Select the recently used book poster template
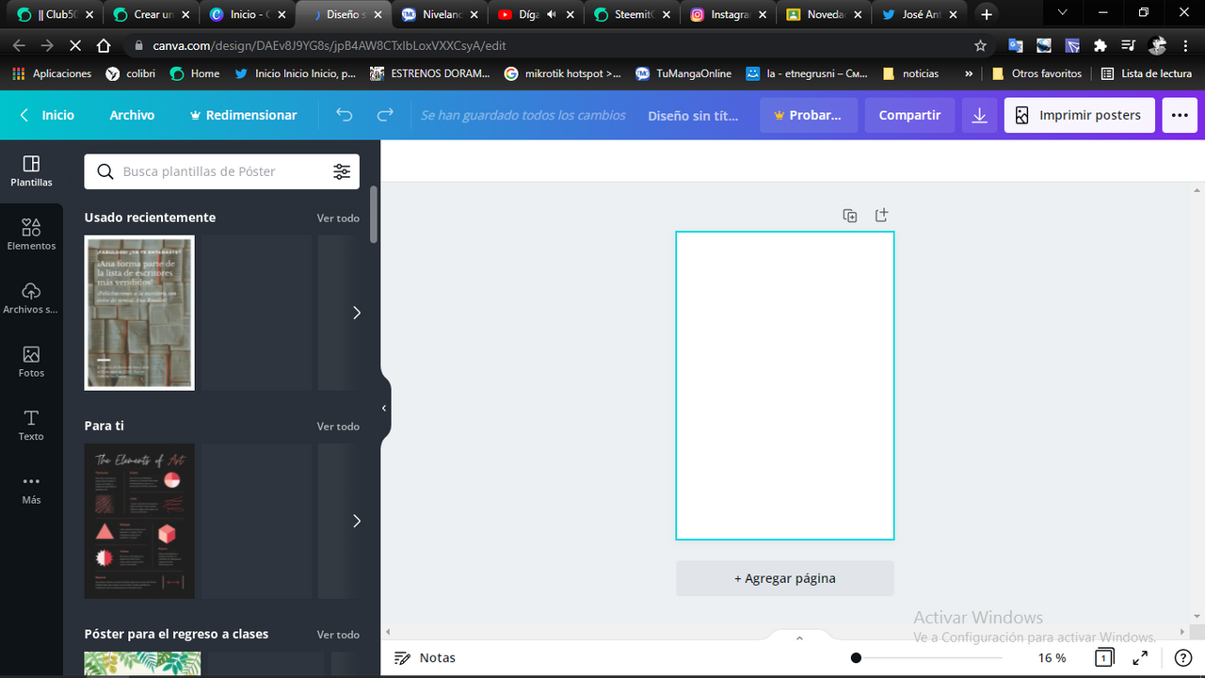This screenshot has height=678, width=1205. coord(139,313)
